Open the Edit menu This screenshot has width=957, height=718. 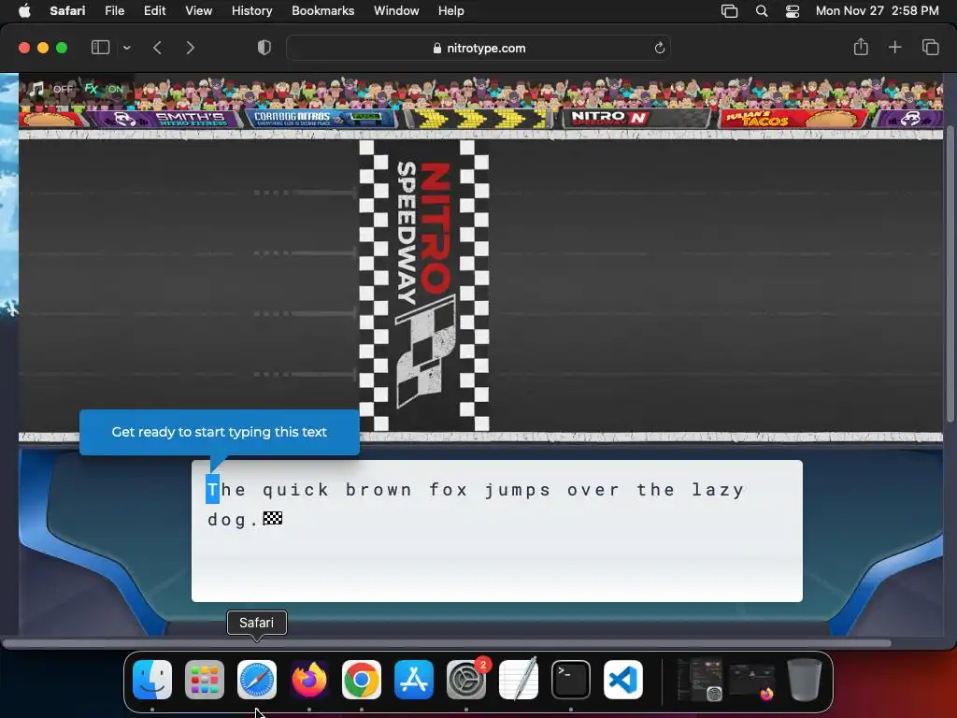point(154,10)
